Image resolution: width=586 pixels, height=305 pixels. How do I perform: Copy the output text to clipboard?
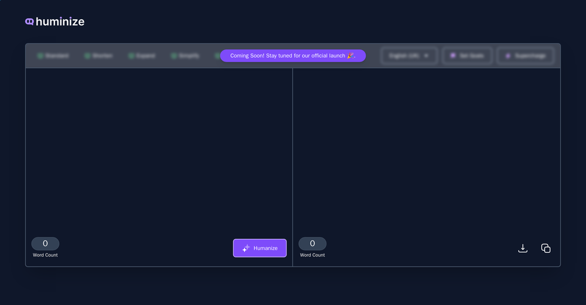[546, 248]
